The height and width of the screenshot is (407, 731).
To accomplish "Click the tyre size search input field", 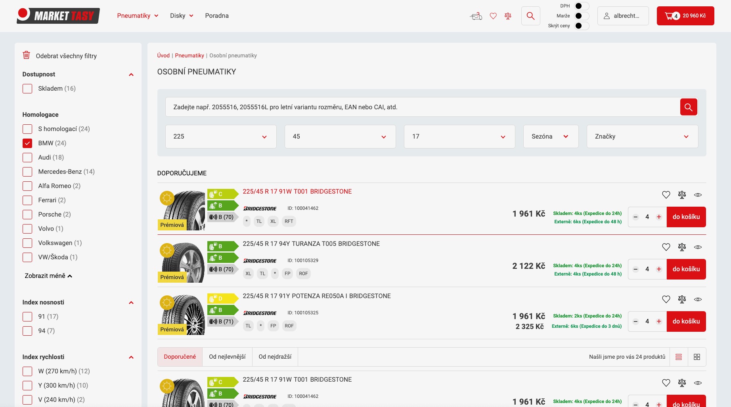I will [x=423, y=107].
